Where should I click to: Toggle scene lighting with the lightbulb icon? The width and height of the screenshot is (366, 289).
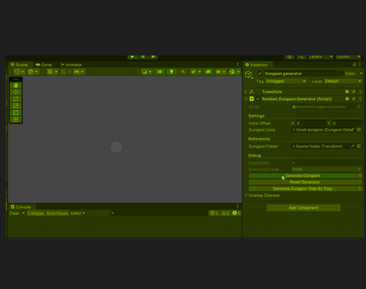pos(172,72)
